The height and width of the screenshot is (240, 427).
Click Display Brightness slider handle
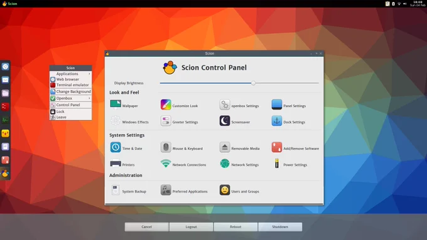[253, 83]
